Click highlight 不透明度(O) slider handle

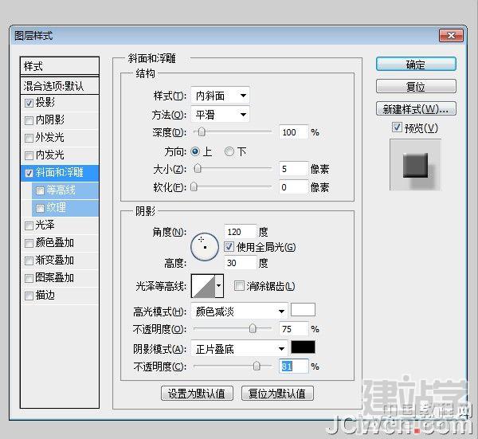(x=253, y=328)
